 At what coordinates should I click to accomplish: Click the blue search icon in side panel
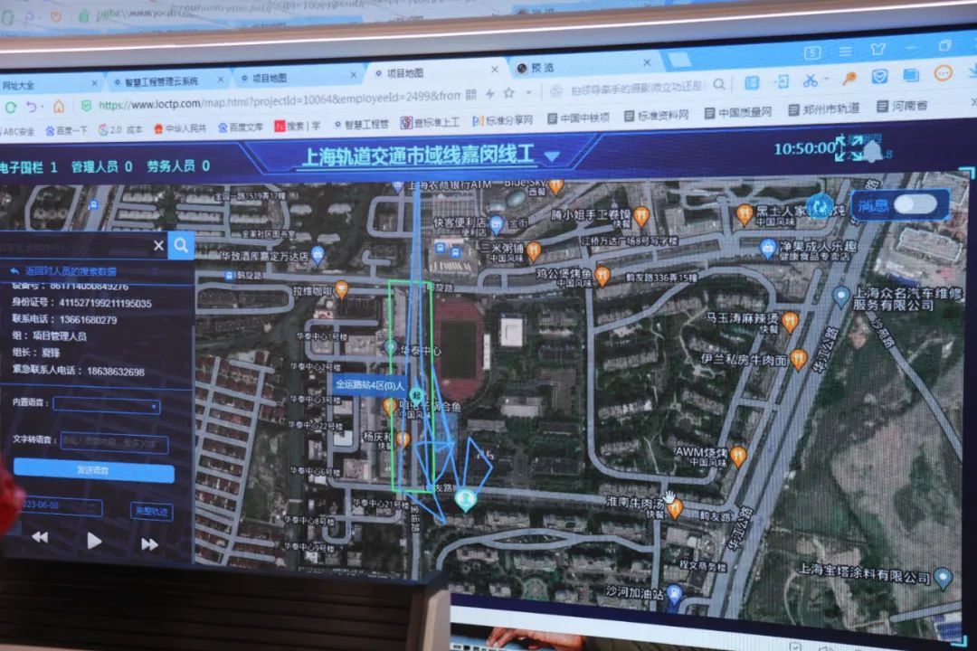pos(181,245)
